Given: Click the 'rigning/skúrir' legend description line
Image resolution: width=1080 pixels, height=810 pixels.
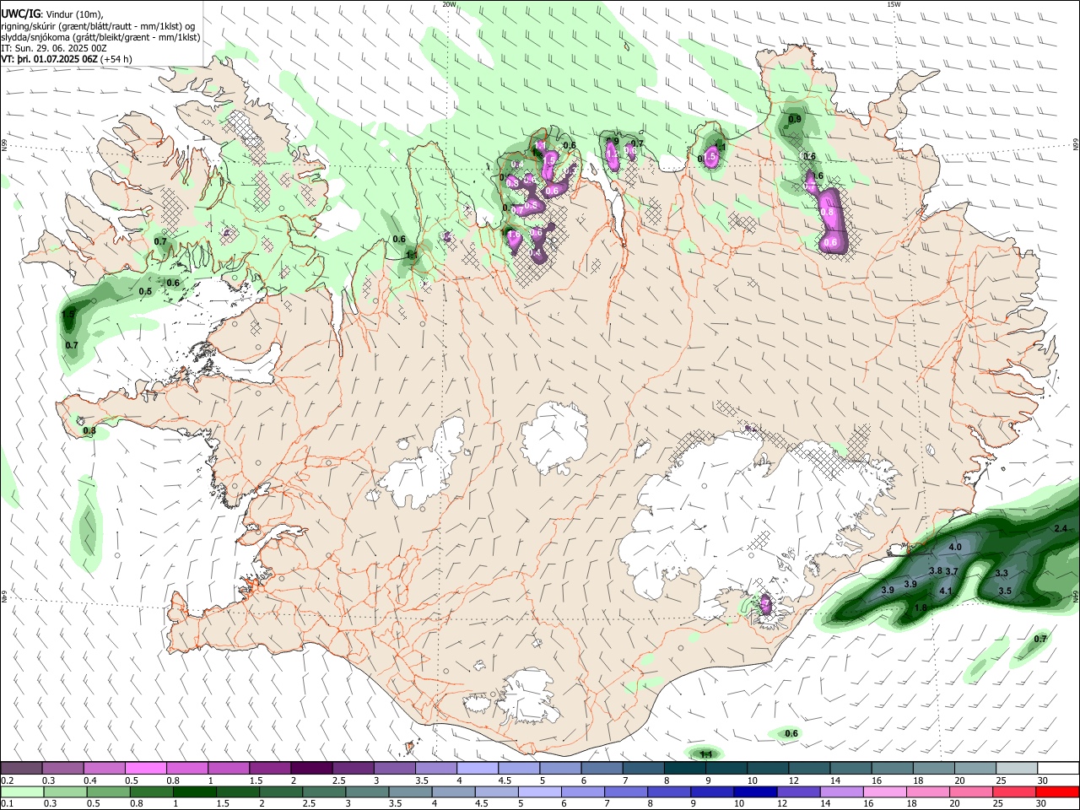Looking at the screenshot, I should (x=98, y=25).
